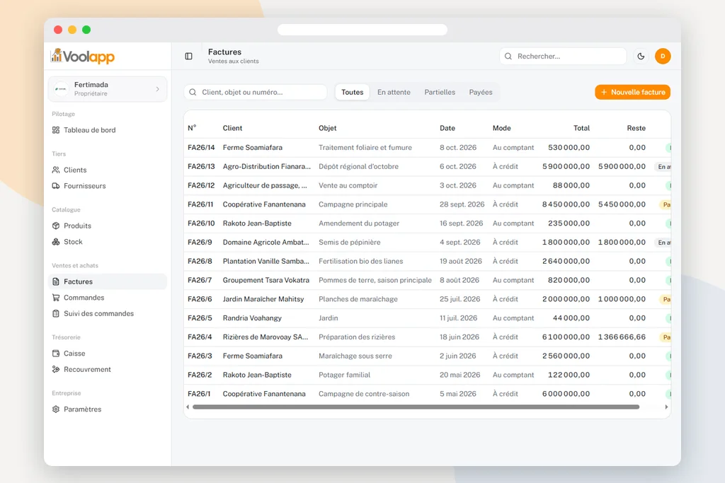This screenshot has width=725, height=483.
Task: Open invoice FA26/14
Action: click(201, 148)
